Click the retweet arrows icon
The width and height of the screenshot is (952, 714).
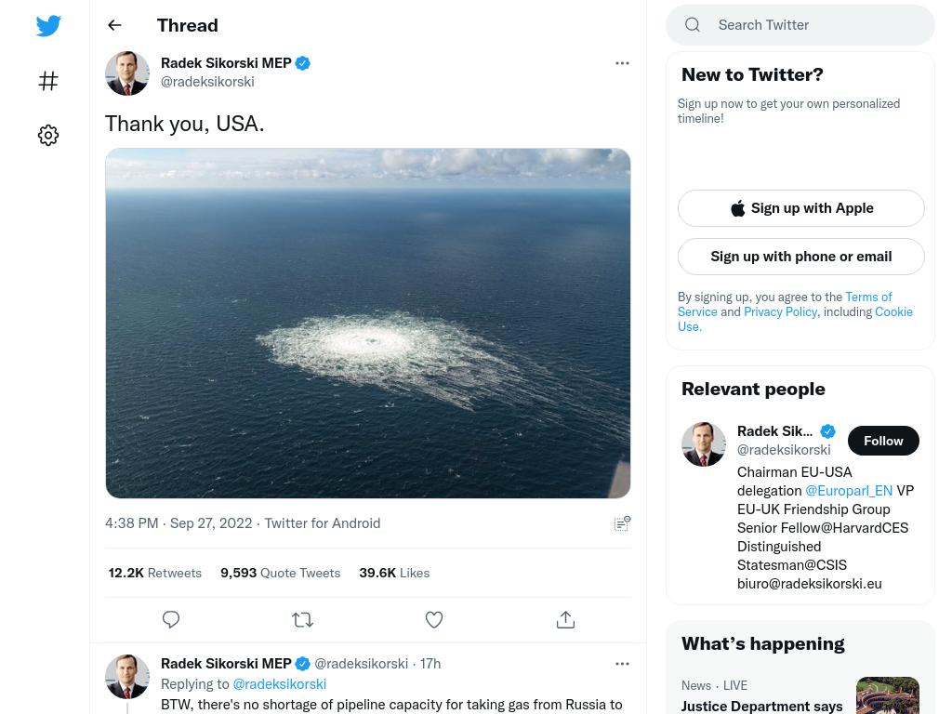pos(302,619)
